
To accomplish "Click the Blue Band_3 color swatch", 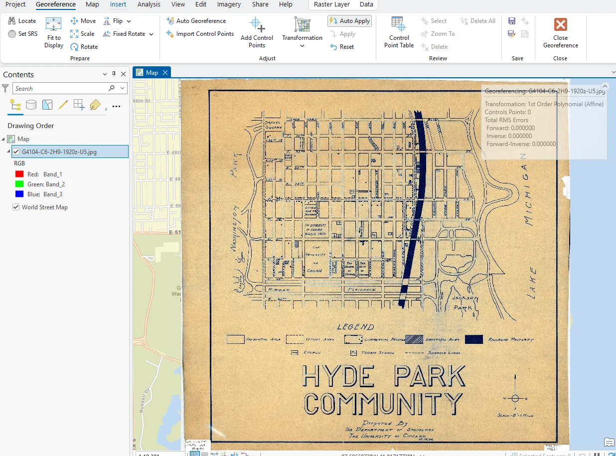I will pyautogui.click(x=19, y=194).
